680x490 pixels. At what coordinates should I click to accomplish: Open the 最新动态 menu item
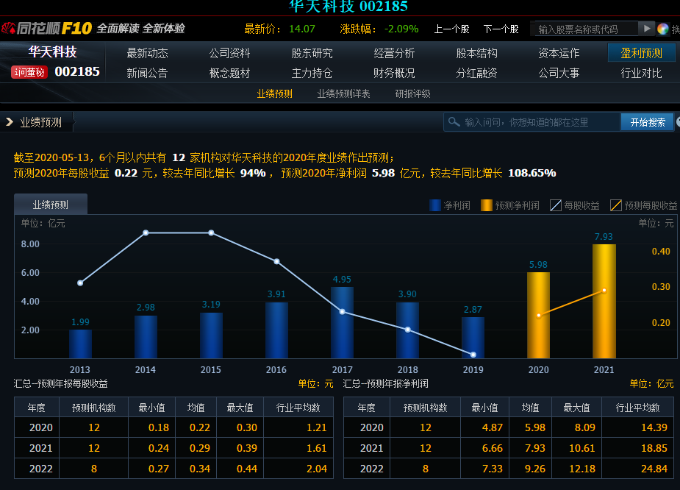(x=147, y=53)
